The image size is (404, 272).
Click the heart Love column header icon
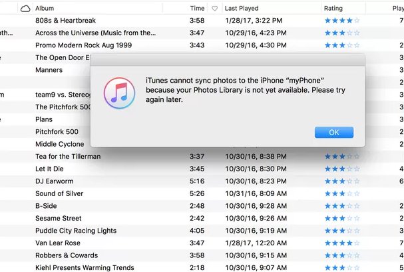(214, 9)
